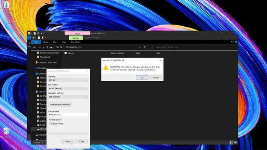
Task: Sort by the Type column header
Action: tap(138, 53)
